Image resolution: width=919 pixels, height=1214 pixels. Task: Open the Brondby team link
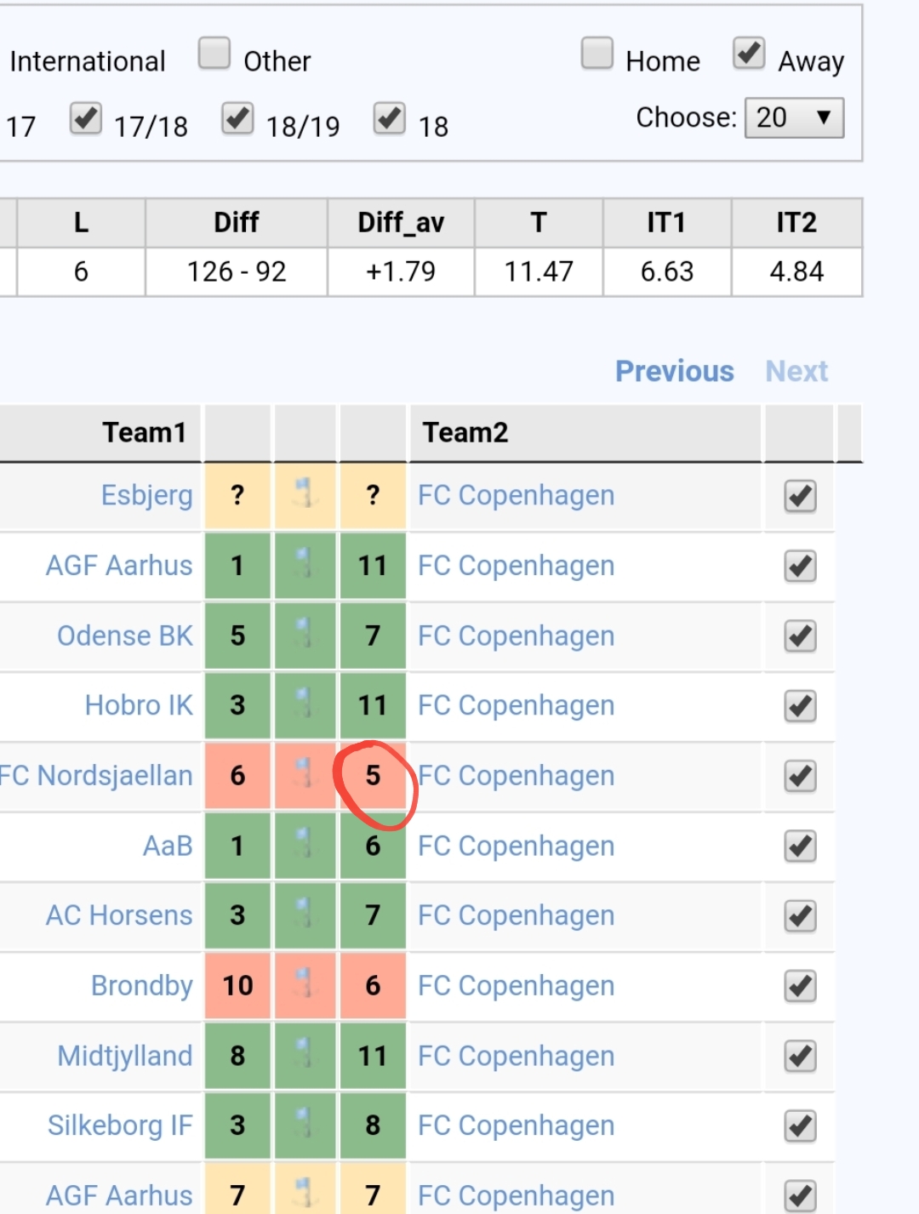point(142,985)
